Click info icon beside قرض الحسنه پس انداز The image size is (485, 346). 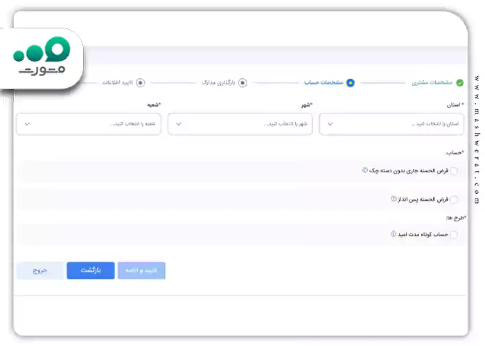click(394, 199)
